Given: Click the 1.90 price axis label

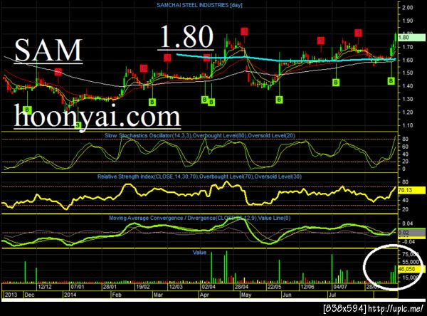Looking at the screenshot, I should (408, 21).
